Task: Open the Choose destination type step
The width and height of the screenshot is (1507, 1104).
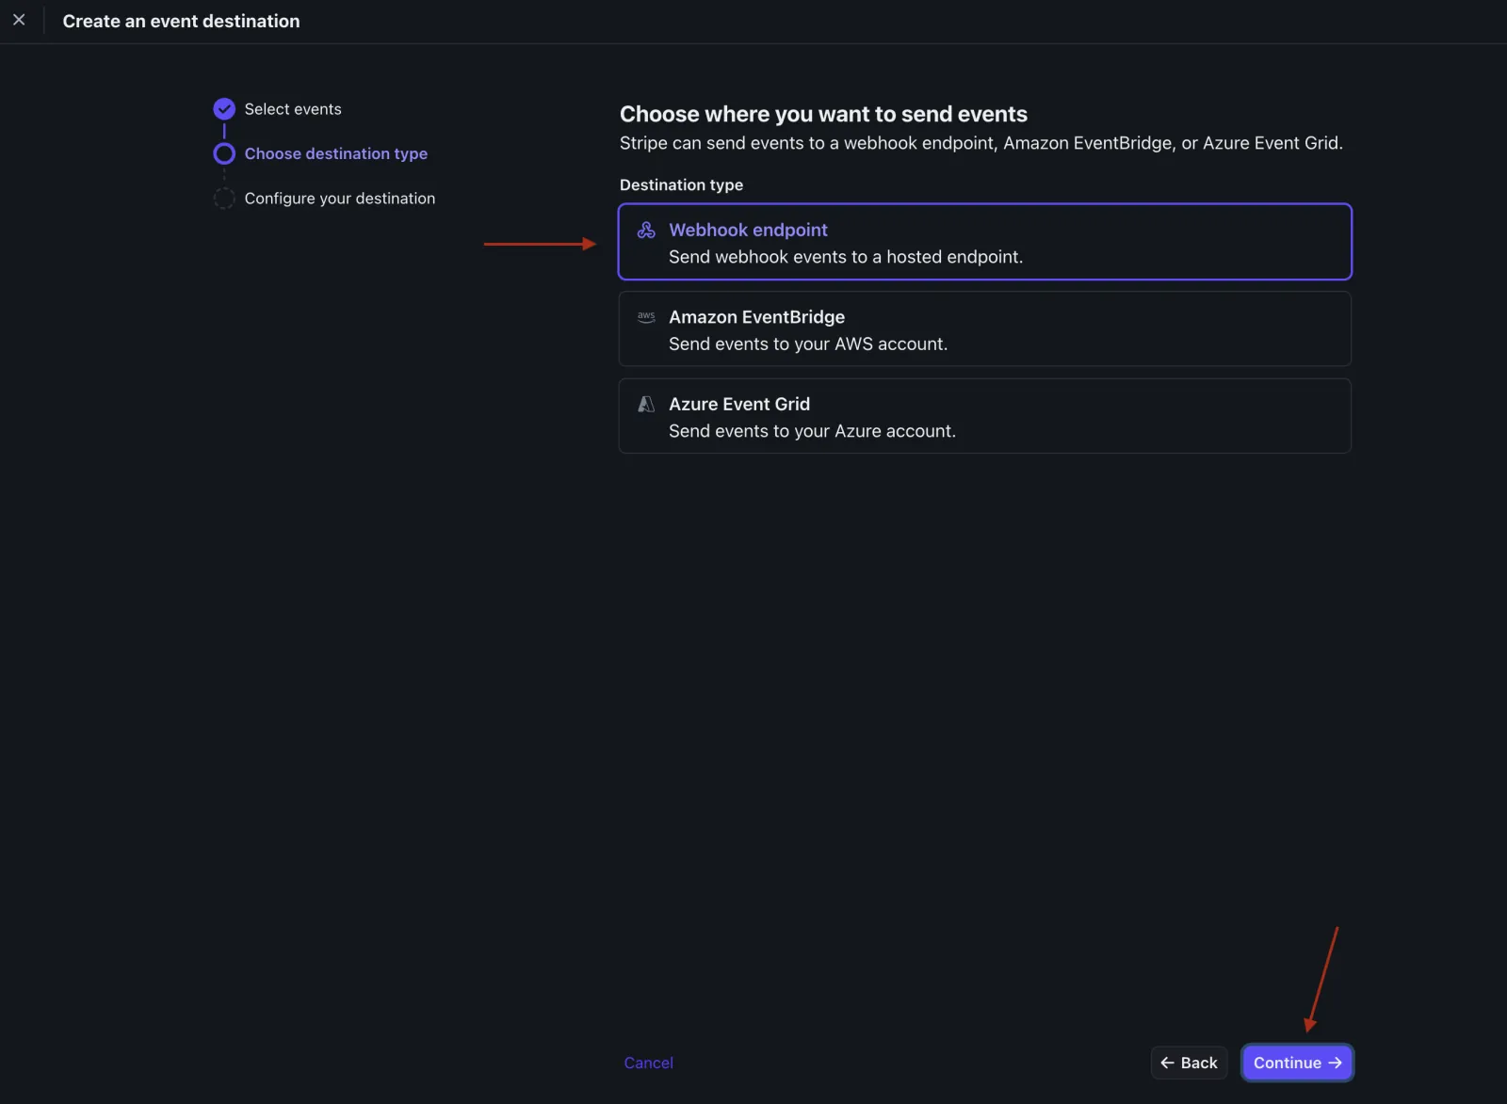Action: 335,153
